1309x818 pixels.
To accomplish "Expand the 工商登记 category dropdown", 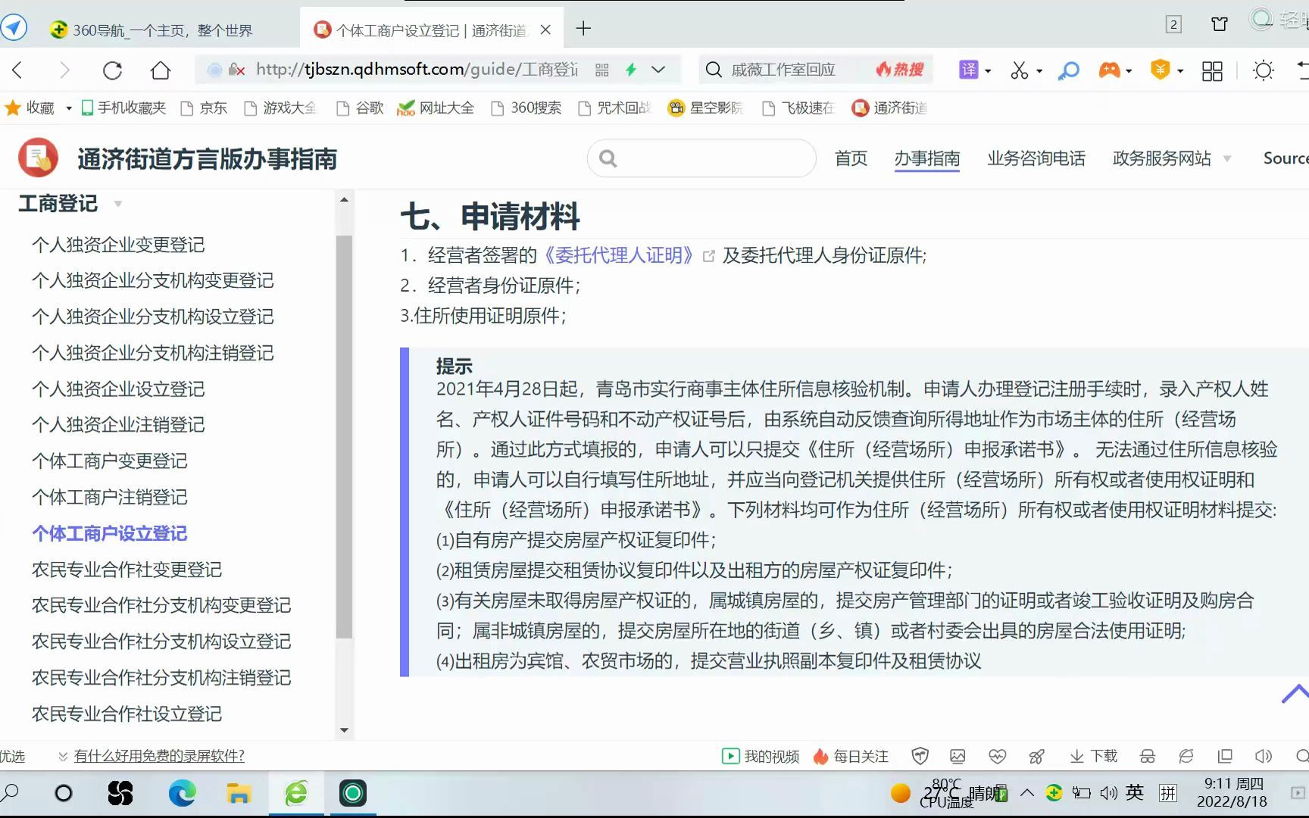I will 118,204.
